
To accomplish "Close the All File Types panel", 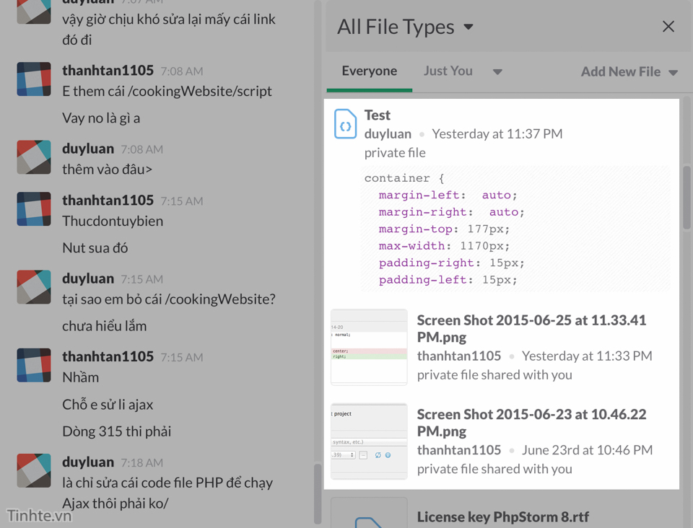I will pos(668,27).
